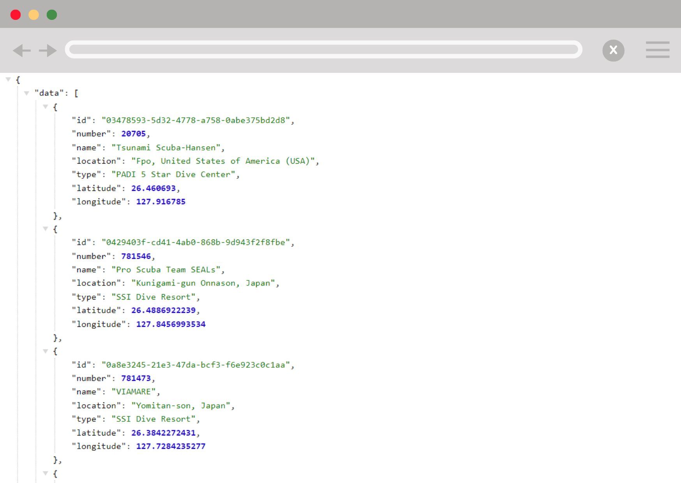Focus the empty address bar
The image size is (681, 483).
pyautogui.click(x=323, y=49)
